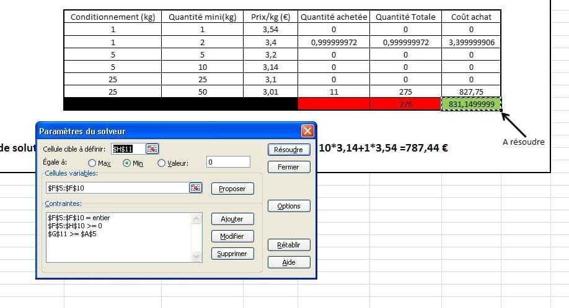Image resolution: width=569 pixels, height=308 pixels.
Task: Choose the Valeur radio option
Action: coord(162,163)
